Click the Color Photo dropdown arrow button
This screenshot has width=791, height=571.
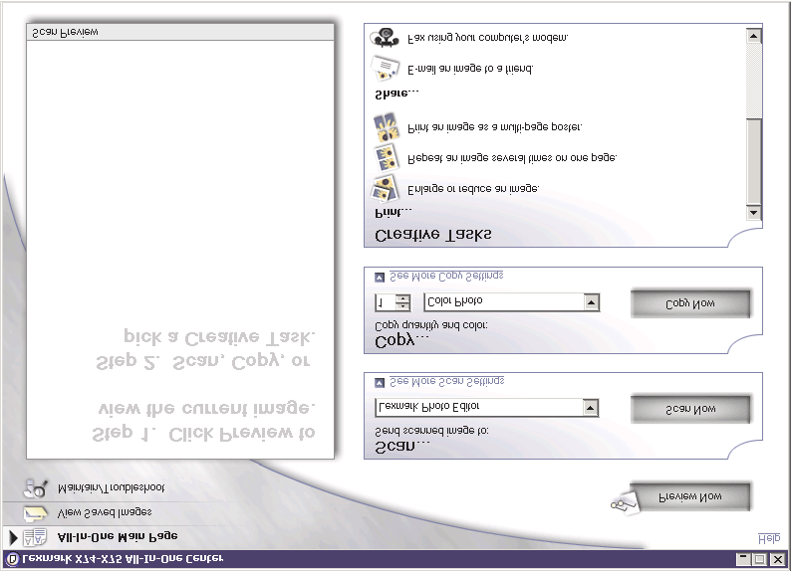click(591, 302)
